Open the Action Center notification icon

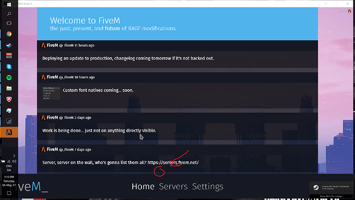[x=9, y=193]
